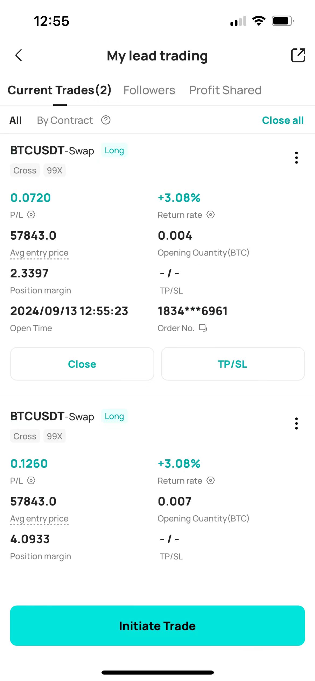
Task: Tap Return rate settings icon in first trade
Action: pos(211,215)
